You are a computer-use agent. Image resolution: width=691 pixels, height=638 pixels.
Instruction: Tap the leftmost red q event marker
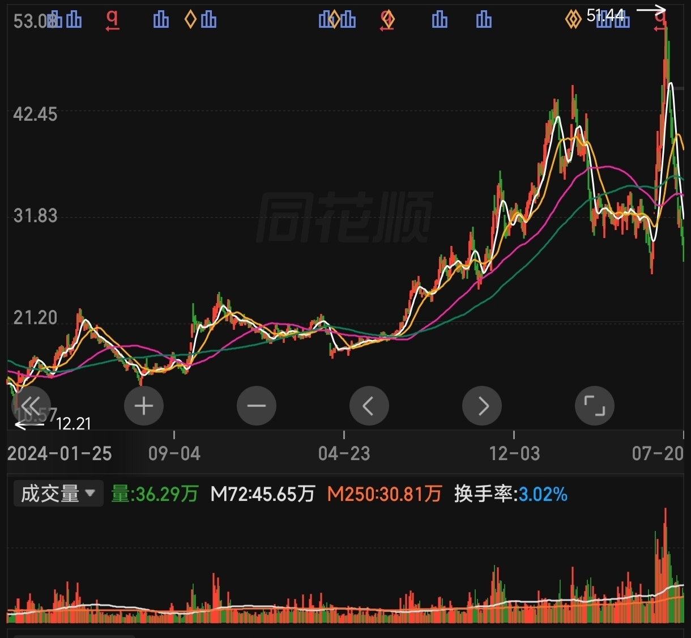pyautogui.click(x=113, y=20)
